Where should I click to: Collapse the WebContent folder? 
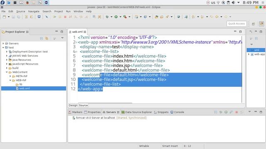(7, 72)
